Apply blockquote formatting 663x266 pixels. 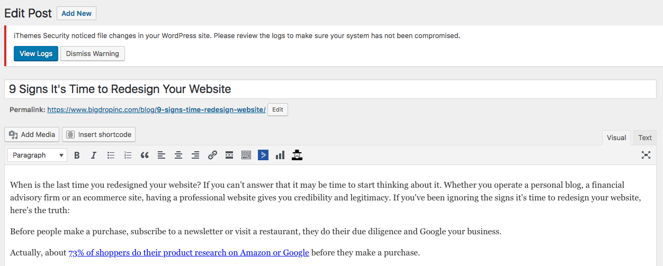point(145,155)
